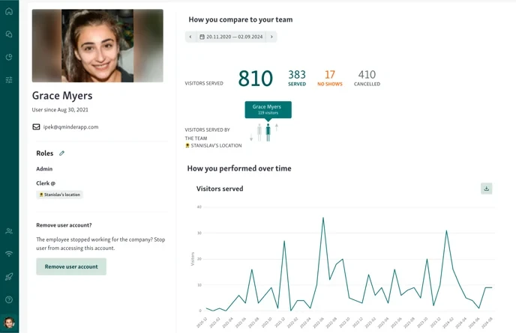Click the pencil icon to edit Roles
The height and width of the screenshot is (333, 516).
(62, 153)
